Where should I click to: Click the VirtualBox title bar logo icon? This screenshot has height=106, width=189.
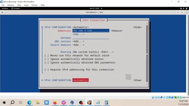1,2
